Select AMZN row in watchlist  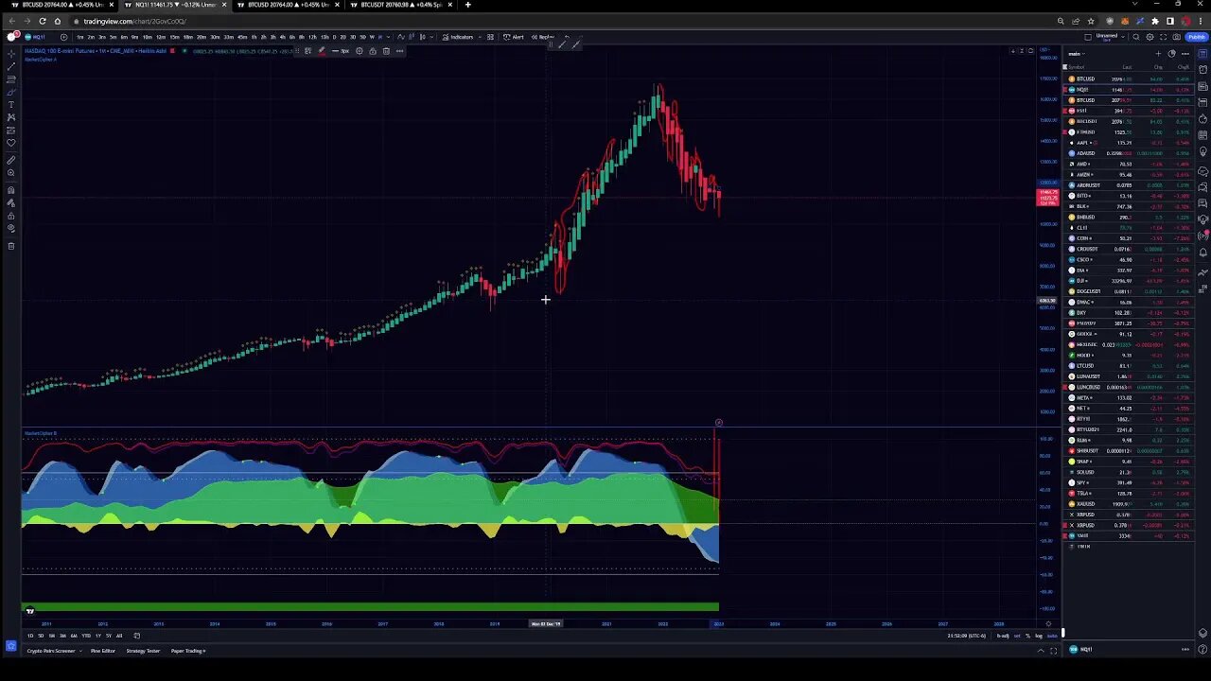[1129, 174]
